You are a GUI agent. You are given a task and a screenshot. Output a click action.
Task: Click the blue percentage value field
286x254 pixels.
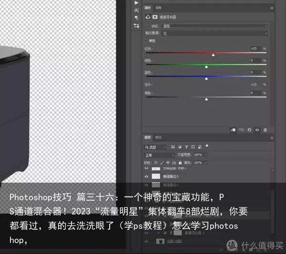[255, 72]
